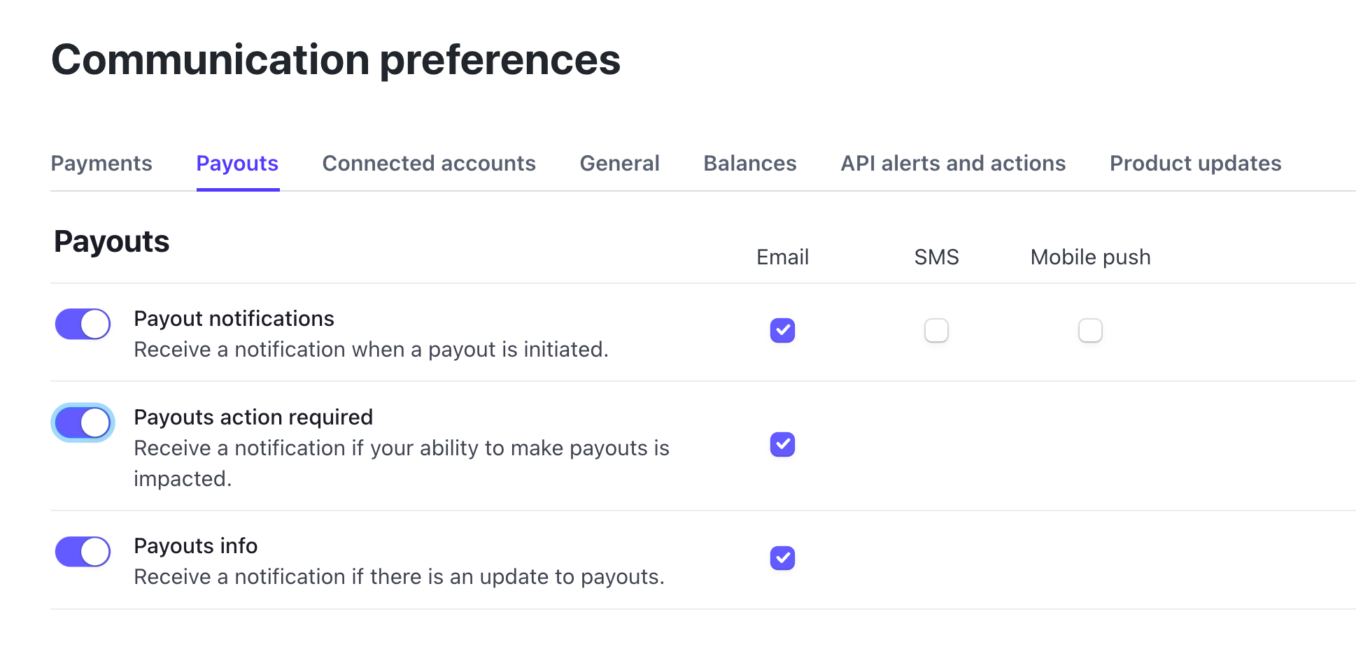
Task: Disable the Payout notifications toggle
Action: (83, 325)
